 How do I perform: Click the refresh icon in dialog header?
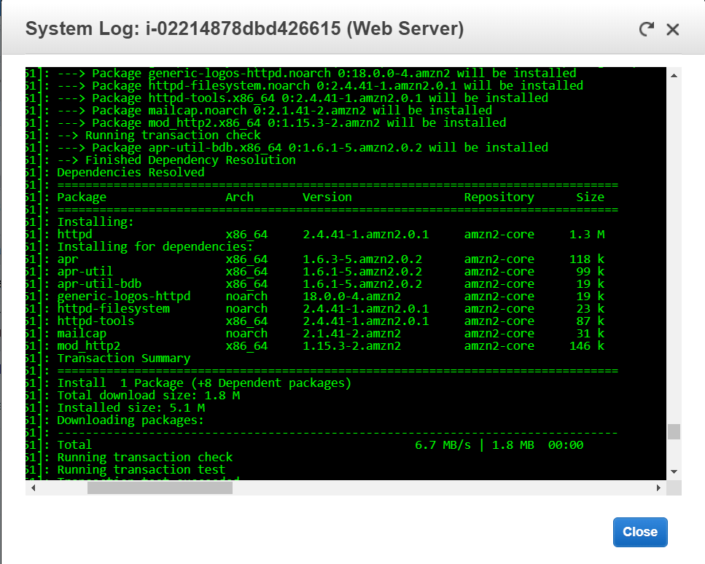[646, 29]
